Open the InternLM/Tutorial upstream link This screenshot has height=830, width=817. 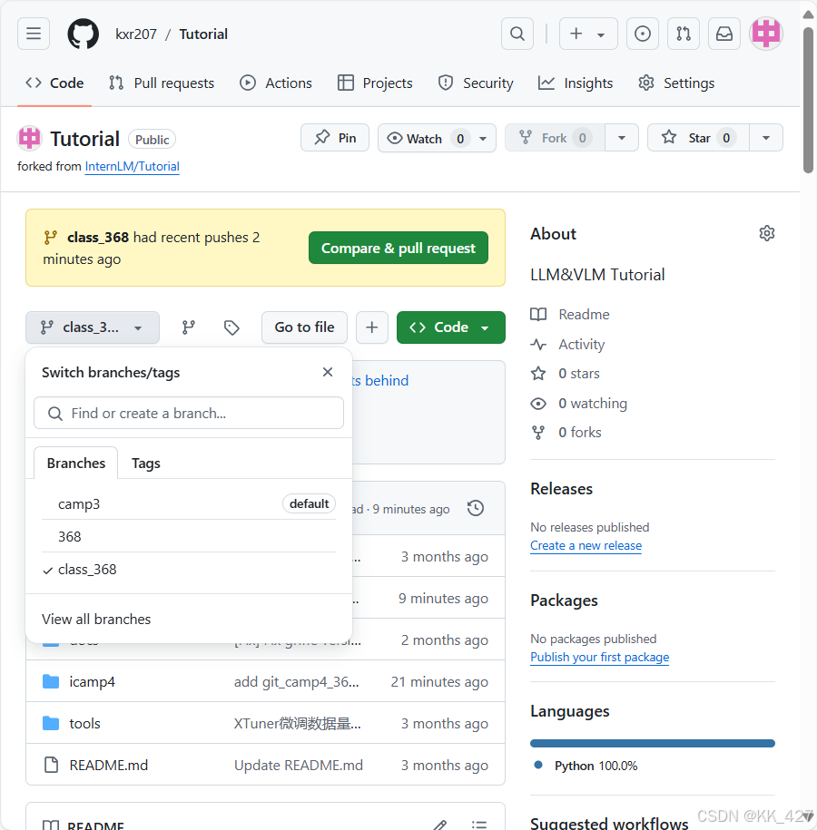tap(132, 166)
